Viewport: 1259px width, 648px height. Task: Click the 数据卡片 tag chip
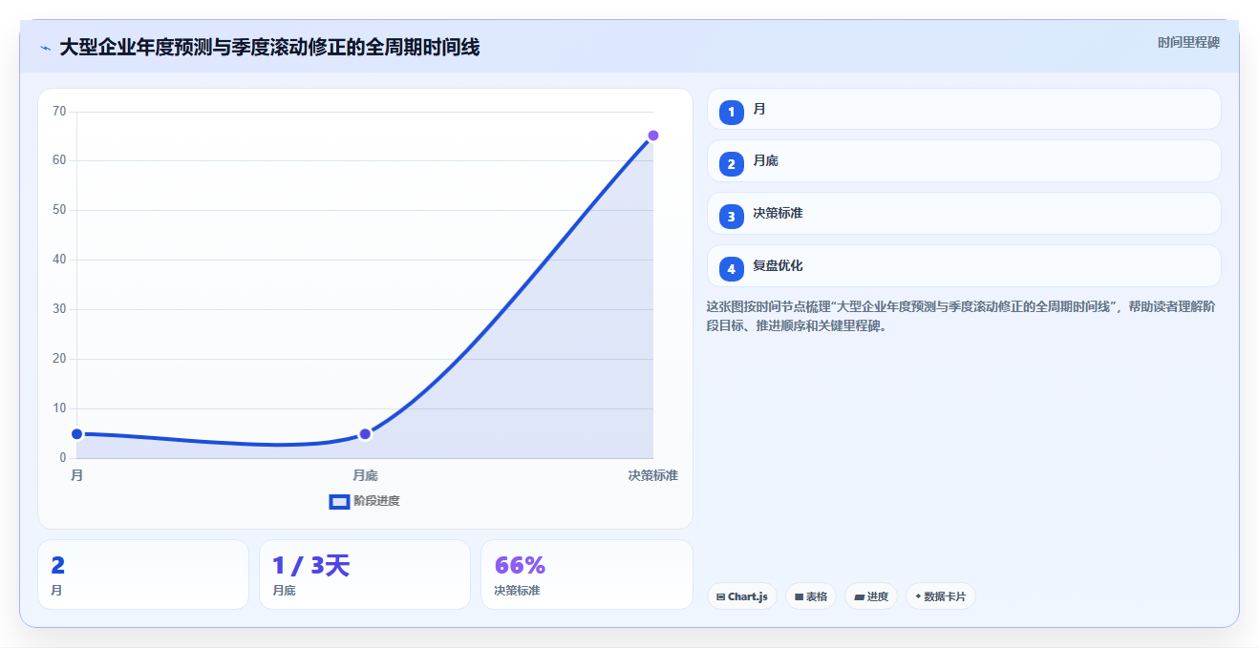click(x=941, y=596)
